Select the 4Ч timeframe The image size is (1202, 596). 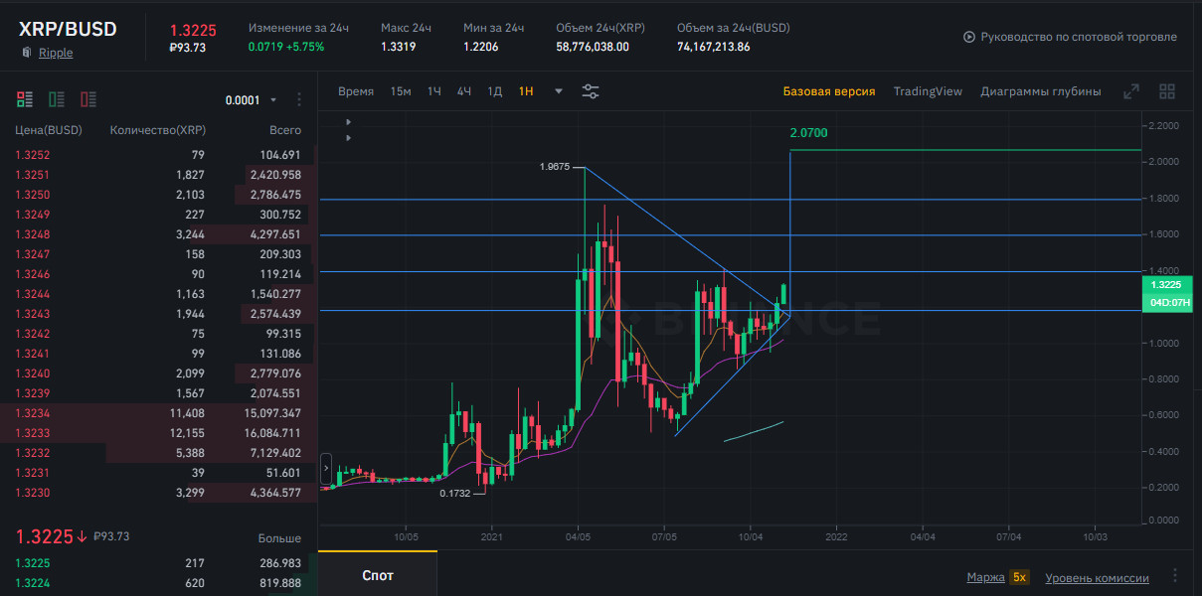tap(464, 91)
